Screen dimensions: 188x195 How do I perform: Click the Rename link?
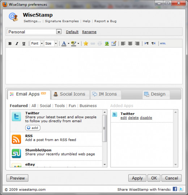pos(89,32)
